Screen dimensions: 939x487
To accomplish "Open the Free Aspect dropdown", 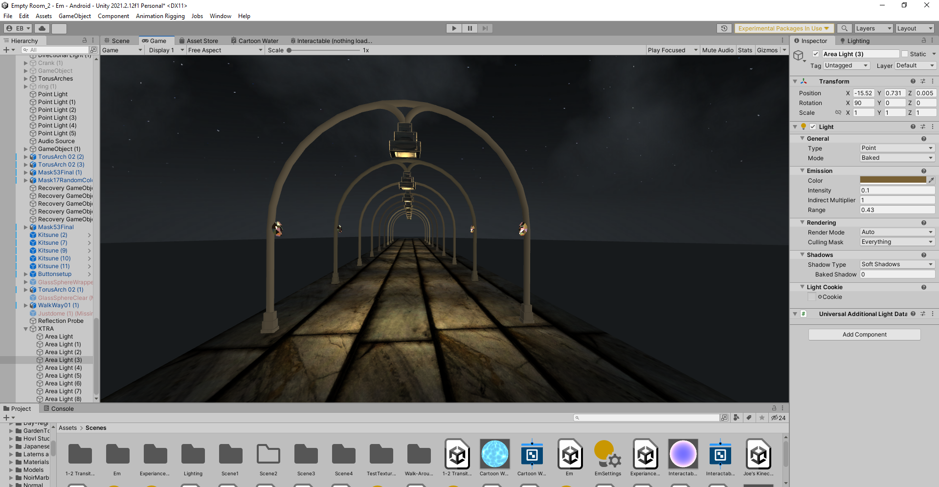I will click(225, 50).
